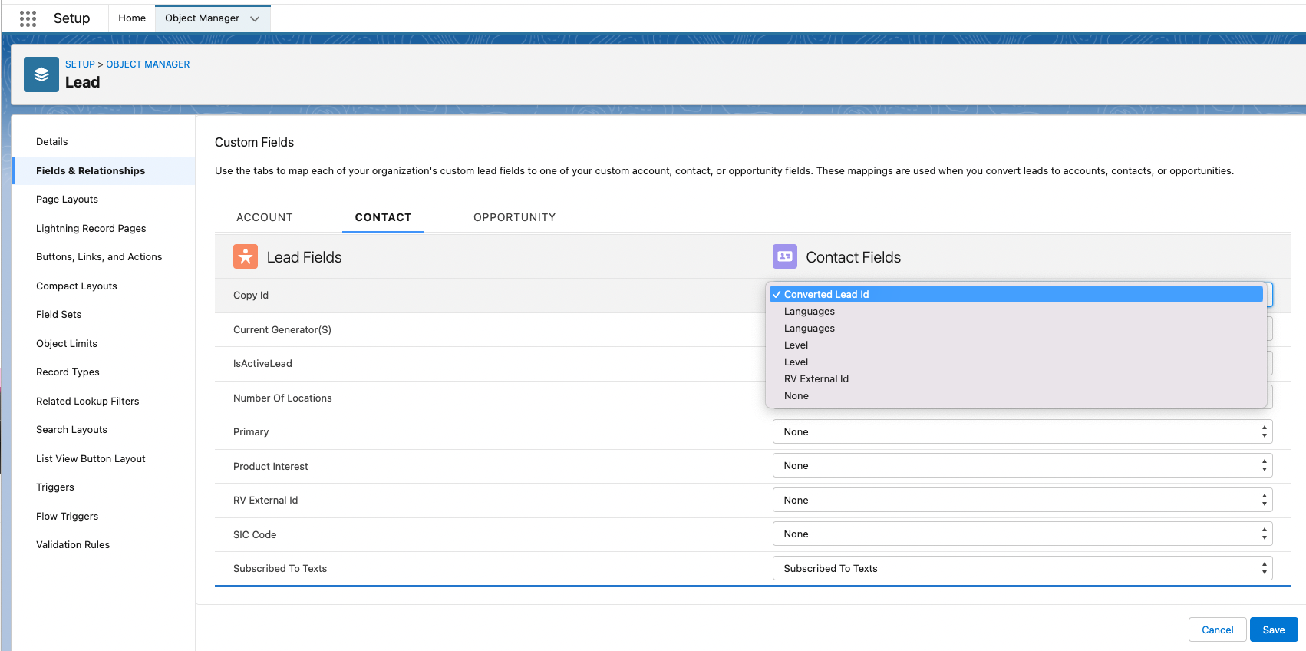Open the SIC Code mapping dropdown
The image size is (1306, 651).
coord(1022,534)
